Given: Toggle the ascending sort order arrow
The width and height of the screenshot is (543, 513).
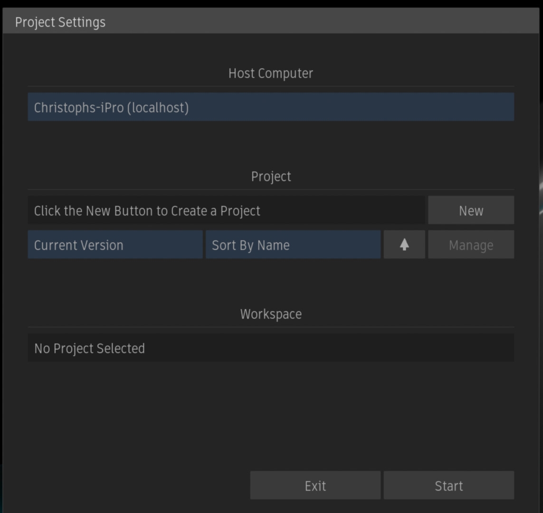Looking at the screenshot, I should coord(404,245).
